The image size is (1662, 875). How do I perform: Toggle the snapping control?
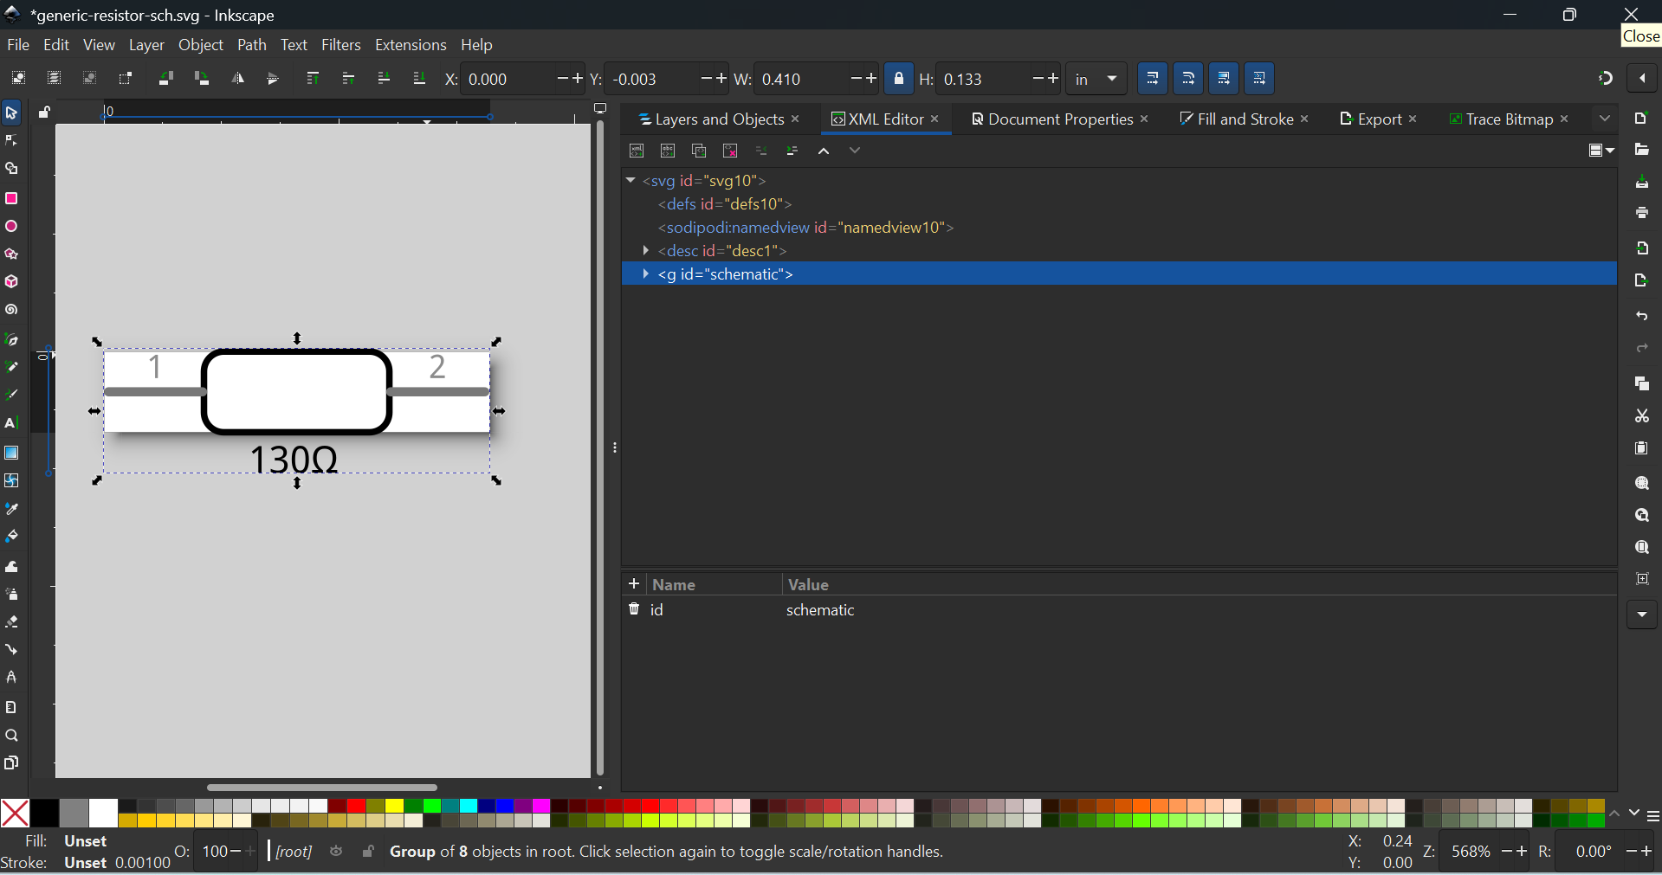[x=1605, y=79]
